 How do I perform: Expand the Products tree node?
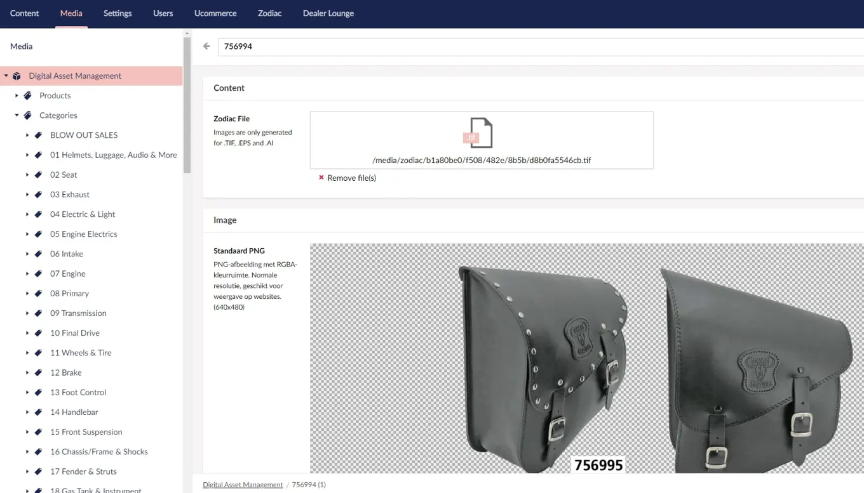[x=17, y=96]
